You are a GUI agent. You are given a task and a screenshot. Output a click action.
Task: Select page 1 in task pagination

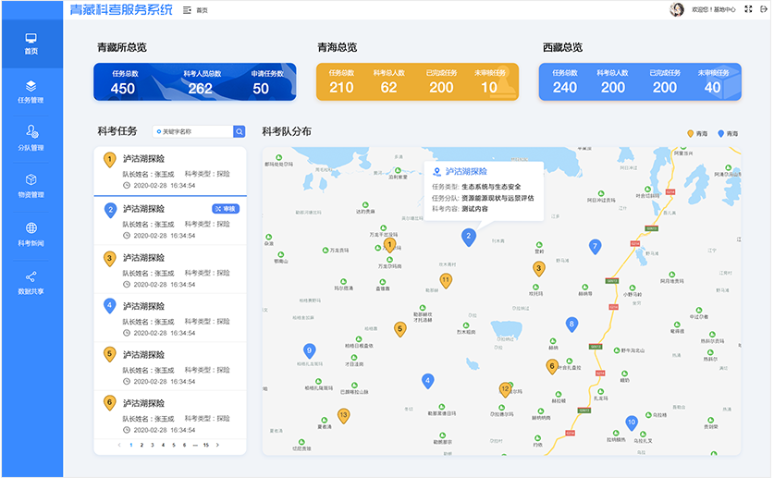pos(130,445)
